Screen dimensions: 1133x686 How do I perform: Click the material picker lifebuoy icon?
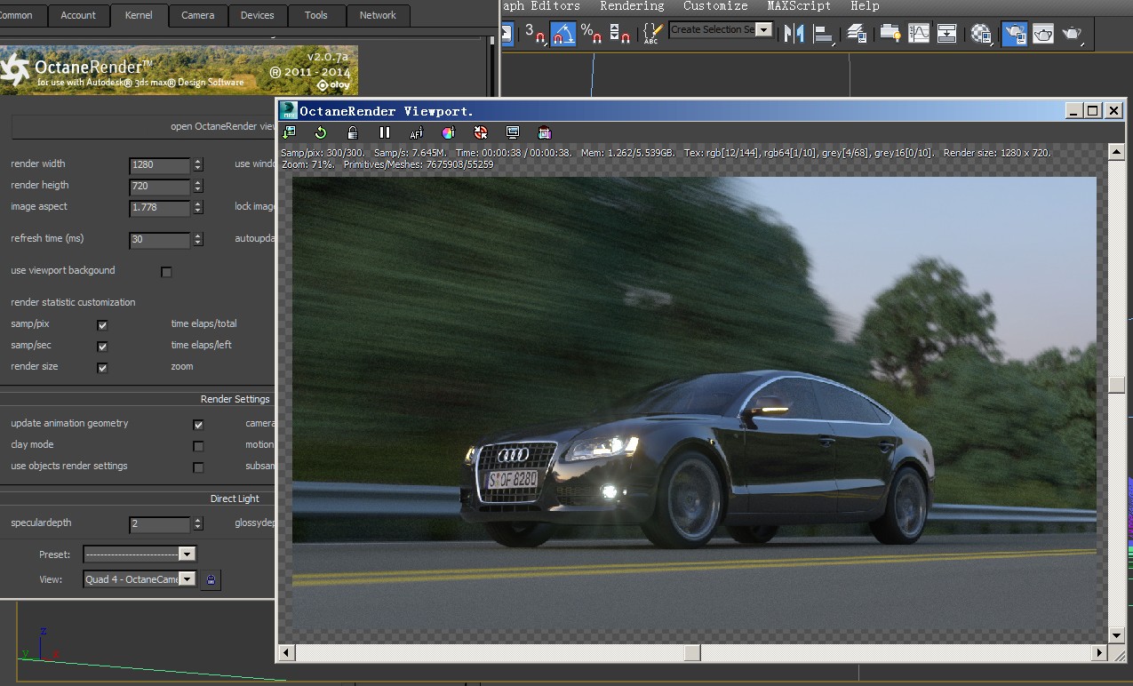tap(481, 132)
